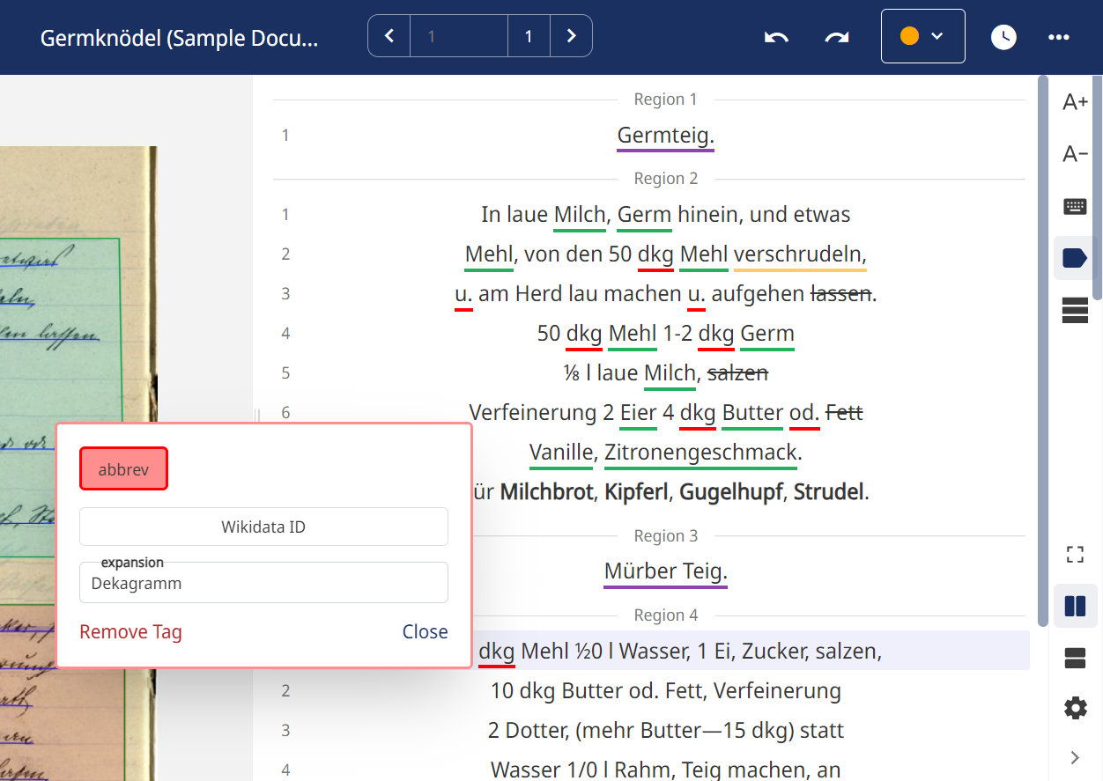
Task: Redo the last edit
Action: 835,37
